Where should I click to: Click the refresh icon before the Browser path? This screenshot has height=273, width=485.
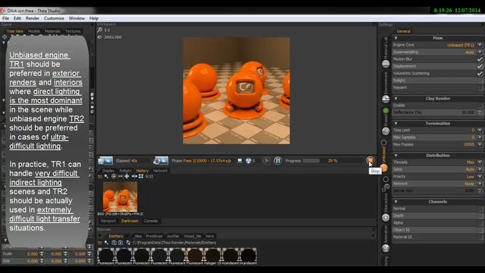(x=128, y=243)
